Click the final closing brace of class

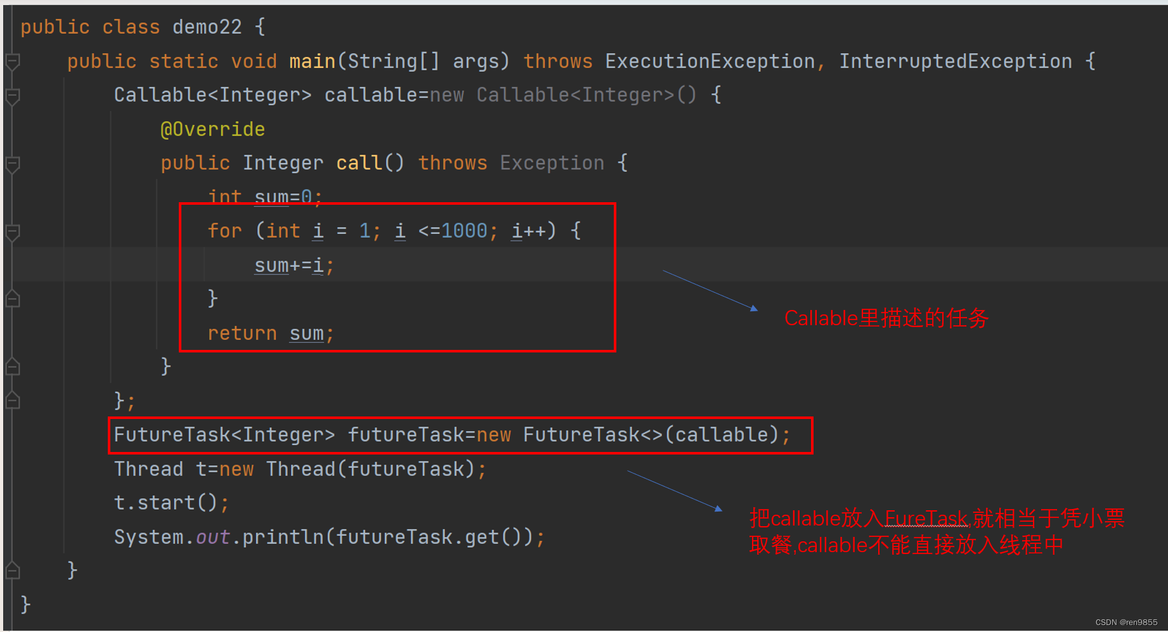25,604
